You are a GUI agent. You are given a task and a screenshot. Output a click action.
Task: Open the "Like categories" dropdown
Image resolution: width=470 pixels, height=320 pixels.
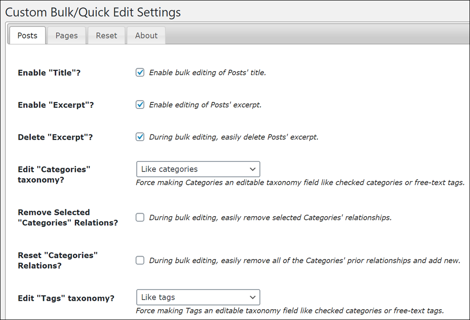point(198,169)
